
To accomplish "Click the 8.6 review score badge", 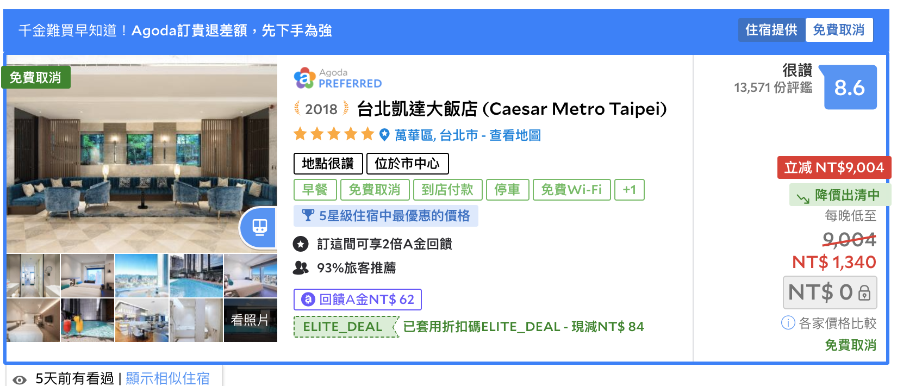I will (850, 88).
